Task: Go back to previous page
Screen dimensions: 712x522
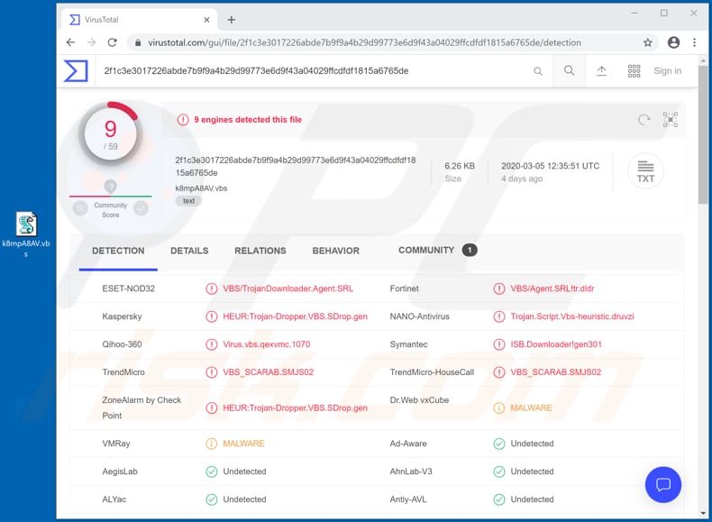Action: pyautogui.click(x=70, y=42)
